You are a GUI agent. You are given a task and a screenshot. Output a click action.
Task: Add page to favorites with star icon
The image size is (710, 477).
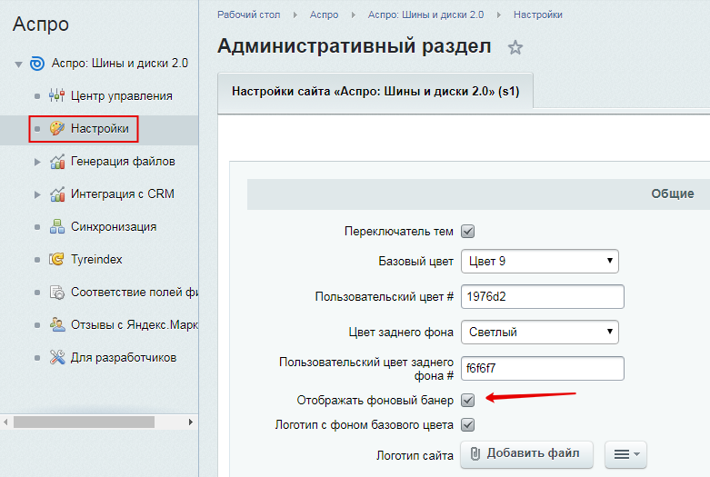(515, 47)
